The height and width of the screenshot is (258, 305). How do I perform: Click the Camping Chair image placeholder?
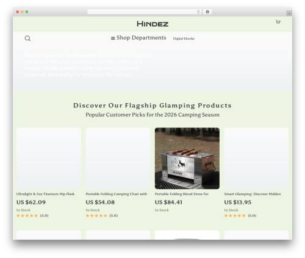pos(118,159)
